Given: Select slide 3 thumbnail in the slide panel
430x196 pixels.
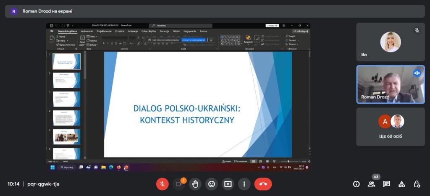Looking at the screenshot, I should tap(66, 99).
